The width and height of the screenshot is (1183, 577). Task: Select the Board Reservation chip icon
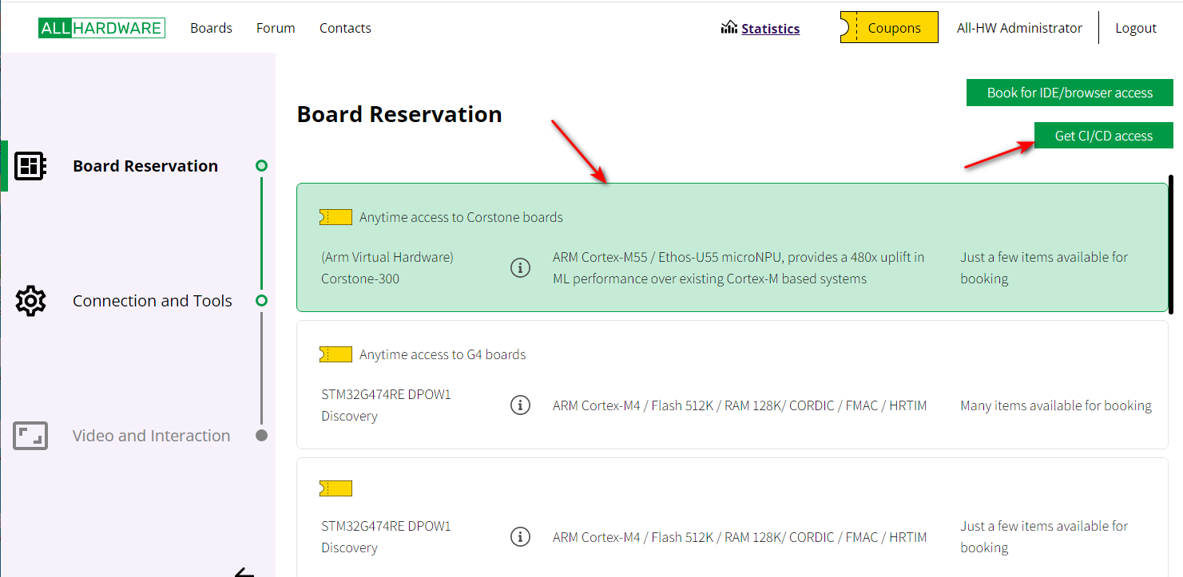(x=30, y=166)
